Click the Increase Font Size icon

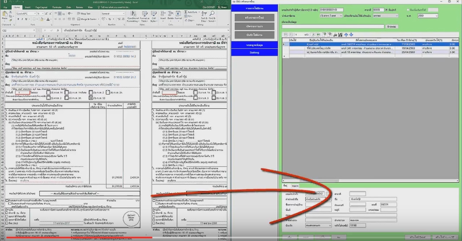pyautogui.click(x=47, y=13)
